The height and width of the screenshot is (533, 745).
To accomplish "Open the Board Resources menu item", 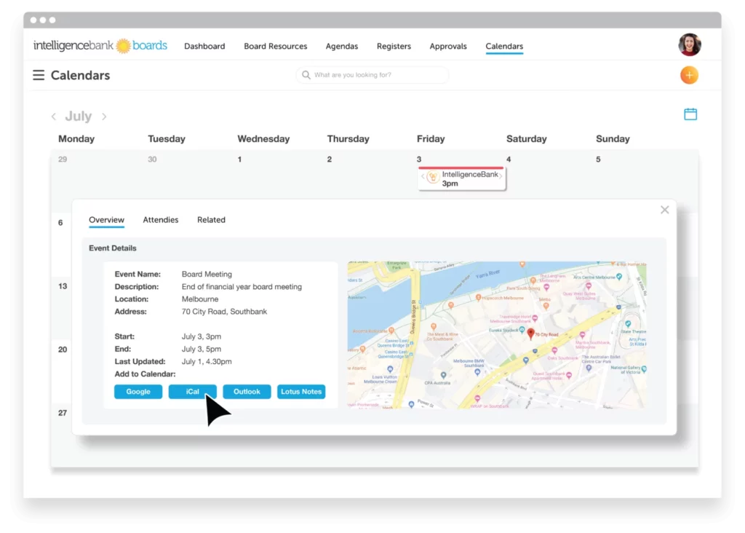I will coord(275,47).
